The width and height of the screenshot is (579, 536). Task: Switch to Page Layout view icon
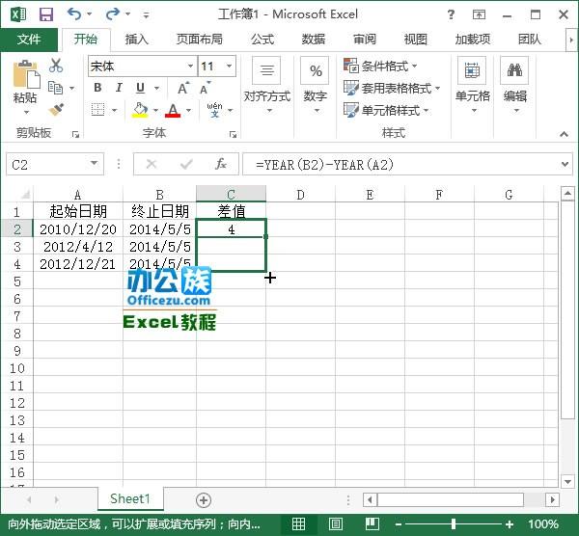pos(335,524)
